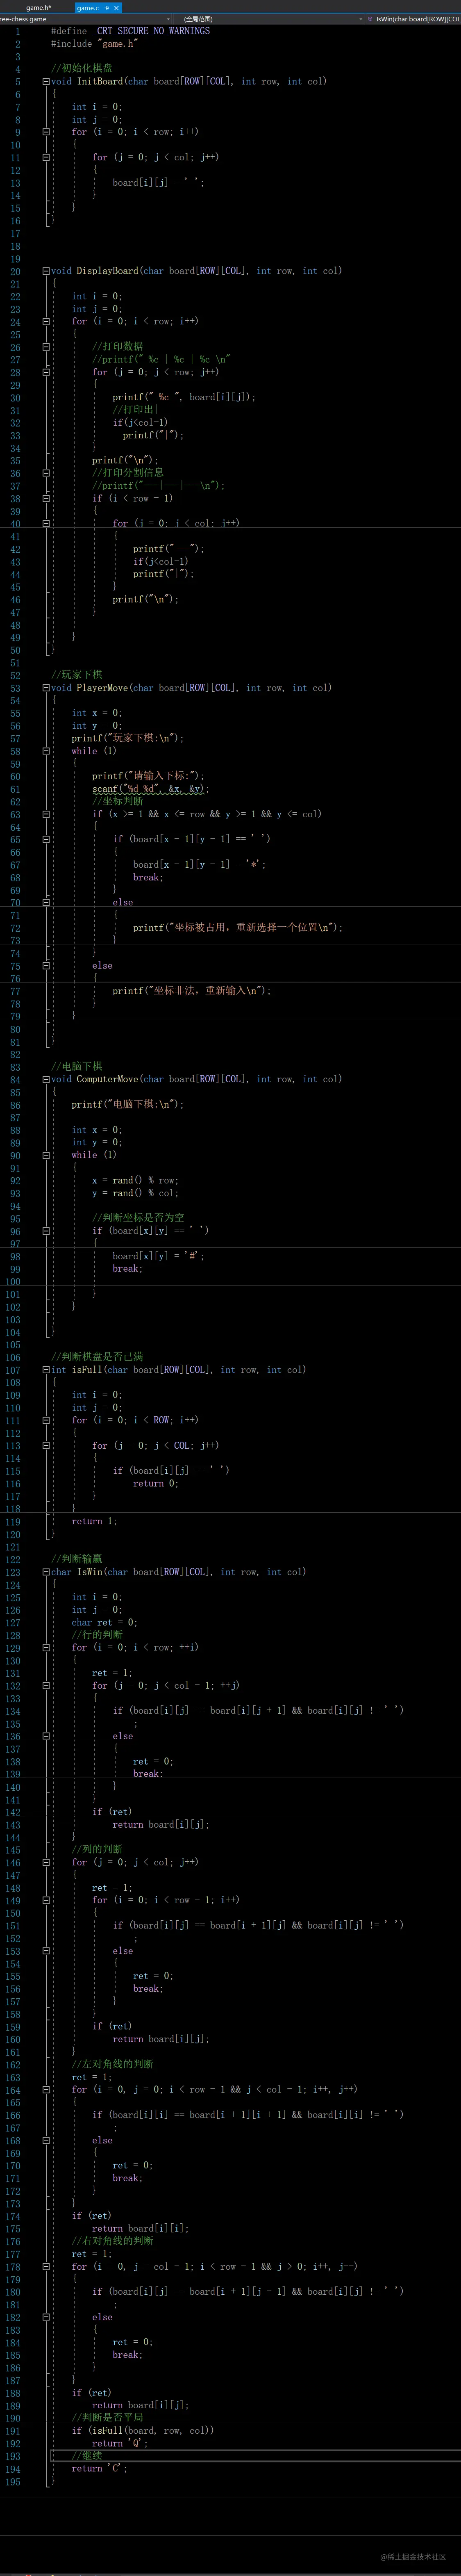Collapse the else block at line 136
This screenshot has height=2576, width=461.
click(46, 1736)
